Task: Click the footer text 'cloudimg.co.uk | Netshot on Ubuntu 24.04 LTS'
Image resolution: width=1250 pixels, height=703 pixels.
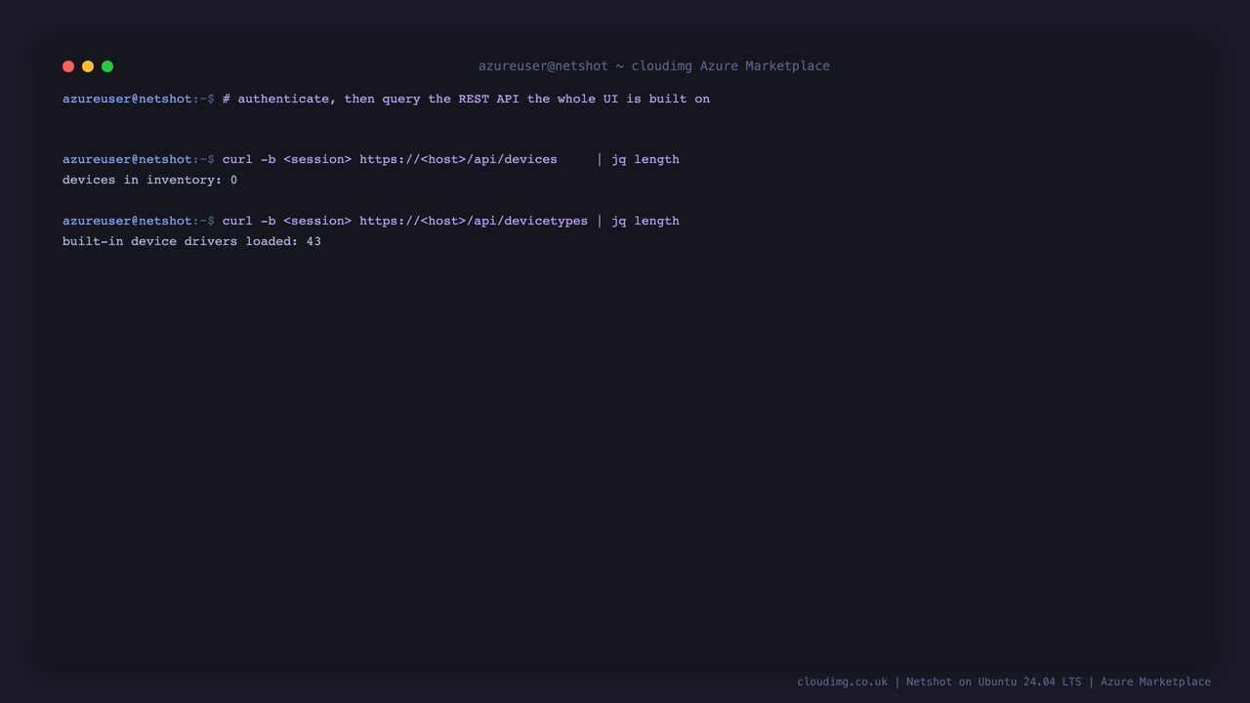Action: [938, 682]
